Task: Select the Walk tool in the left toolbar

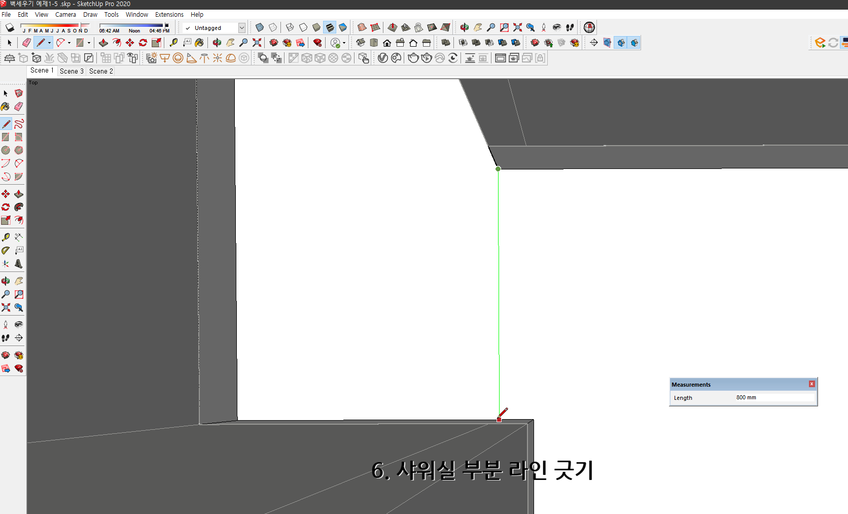Action: 6,338
